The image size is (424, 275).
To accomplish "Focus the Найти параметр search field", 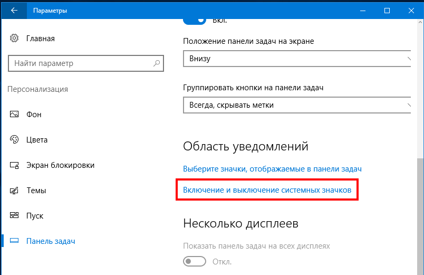I will pos(86,63).
